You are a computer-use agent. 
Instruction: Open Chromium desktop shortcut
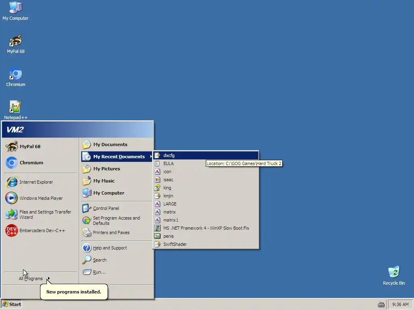[15, 77]
